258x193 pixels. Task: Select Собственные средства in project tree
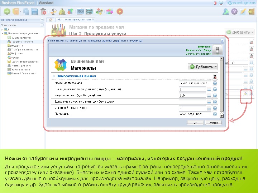tap(25, 62)
